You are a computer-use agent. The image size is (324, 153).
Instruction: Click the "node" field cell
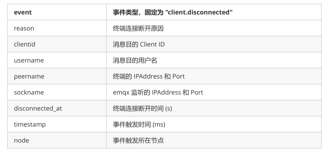[57, 140]
